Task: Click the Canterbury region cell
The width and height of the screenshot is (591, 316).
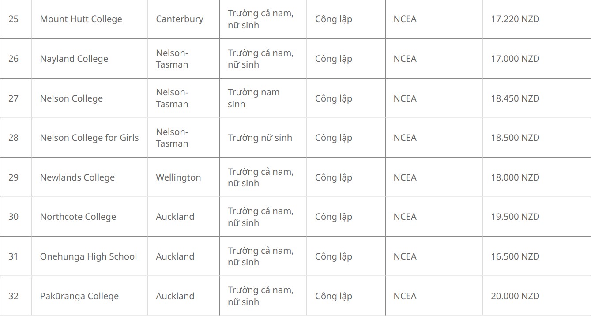Action: (x=179, y=19)
